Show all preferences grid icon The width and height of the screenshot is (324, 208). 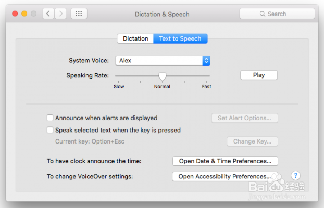(x=79, y=14)
